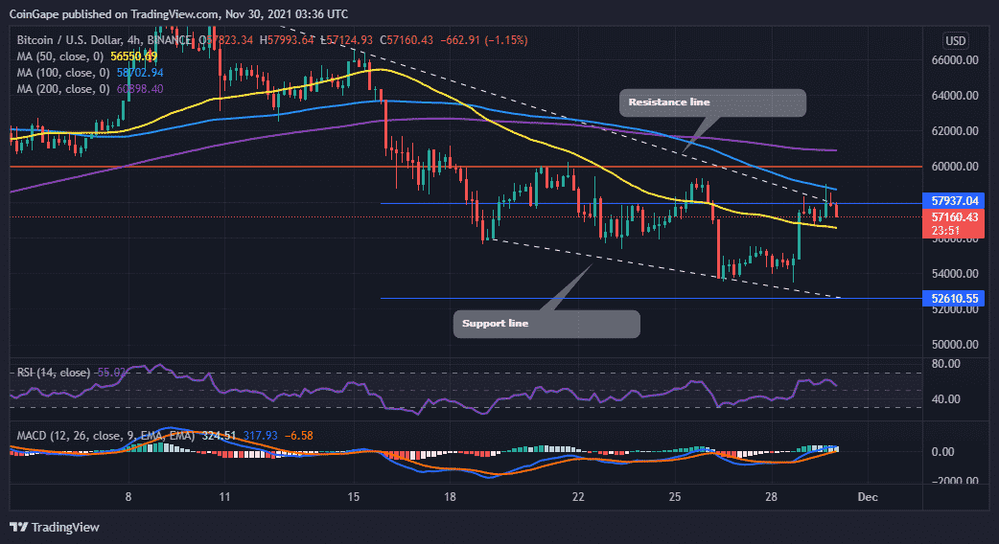Click the CoinGape published header text
This screenshot has width=999, height=544.
(180, 14)
